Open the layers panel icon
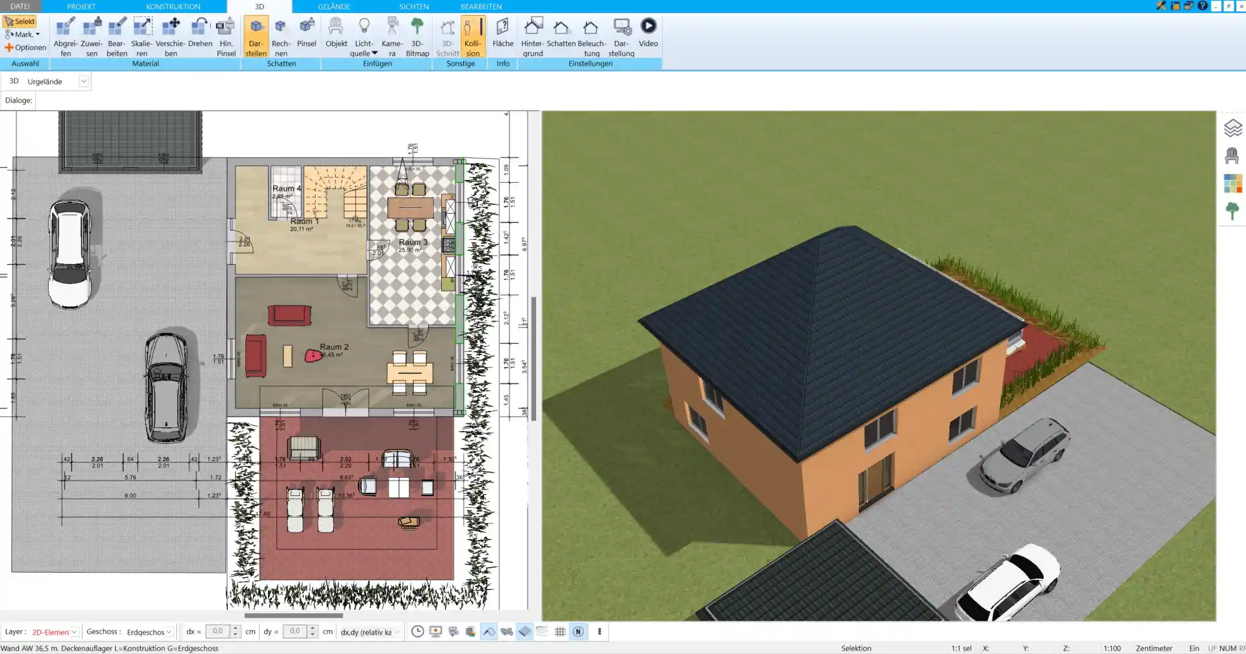The image size is (1246, 654). (x=1232, y=128)
